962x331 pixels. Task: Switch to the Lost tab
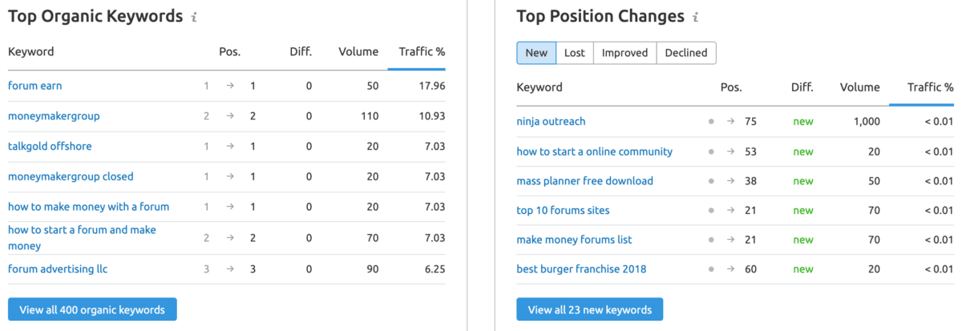(575, 53)
